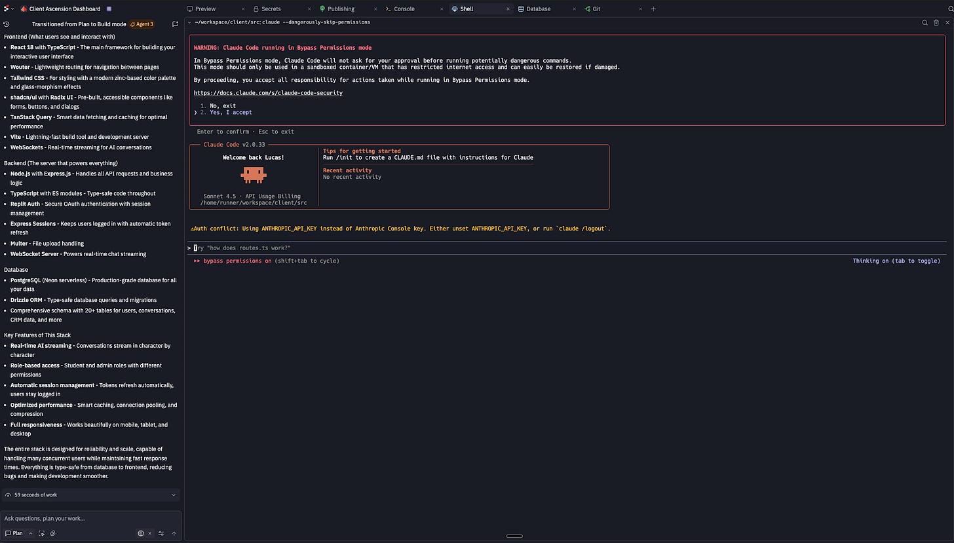The height and width of the screenshot is (543, 954).
Task: Send message with the up arrow
Action: tap(174, 533)
